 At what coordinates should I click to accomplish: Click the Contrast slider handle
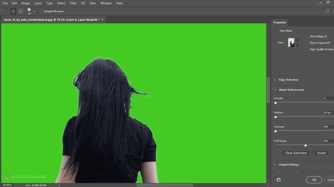276,131
